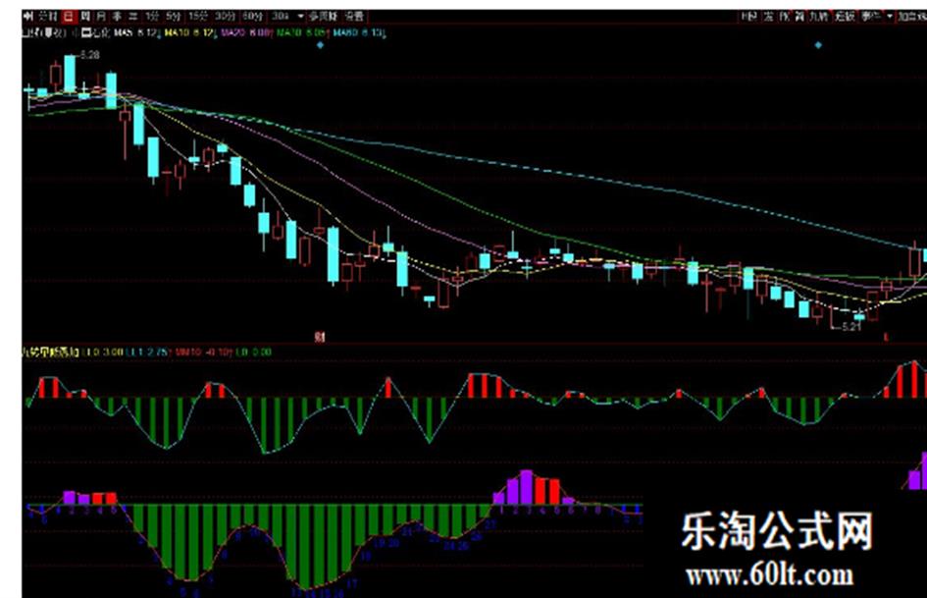
Task: Click the blue diamond marker above left candles
Action: (x=321, y=45)
